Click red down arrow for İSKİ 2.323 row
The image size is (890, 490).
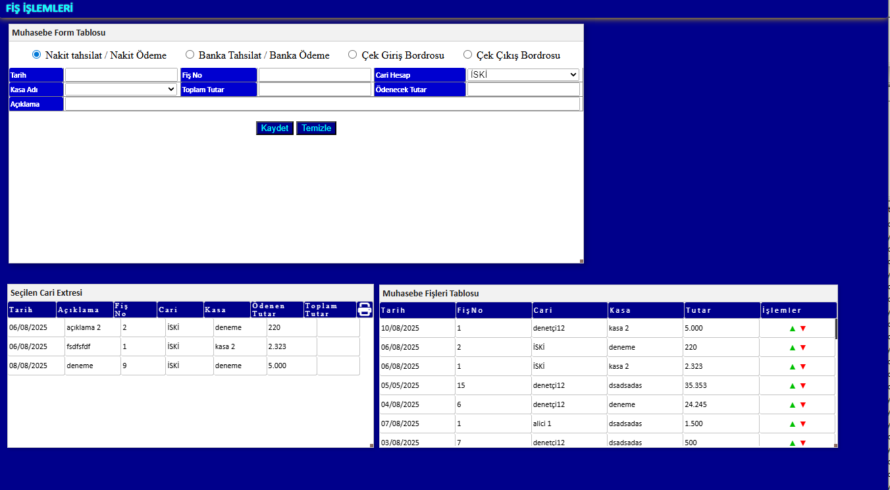click(x=803, y=367)
